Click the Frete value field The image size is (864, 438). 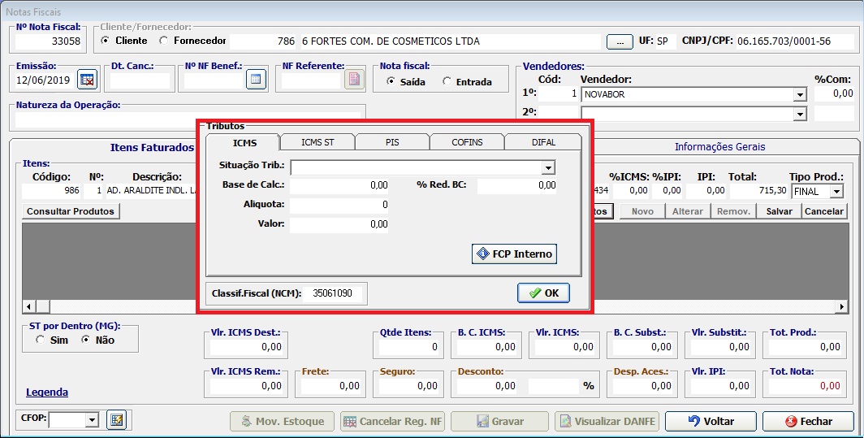pos(330,386)
